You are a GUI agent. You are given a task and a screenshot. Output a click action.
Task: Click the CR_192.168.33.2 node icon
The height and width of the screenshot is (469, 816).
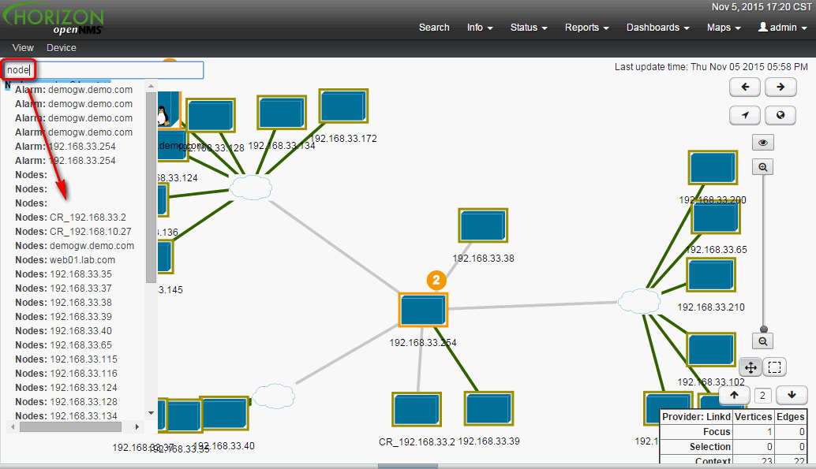point(417,410)
